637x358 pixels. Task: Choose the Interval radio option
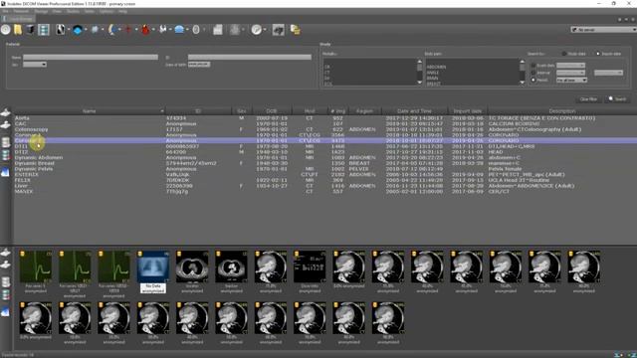[x=533, y=73]
